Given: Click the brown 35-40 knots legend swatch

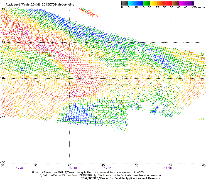Looking at the screenshot, I should point(175,3).
